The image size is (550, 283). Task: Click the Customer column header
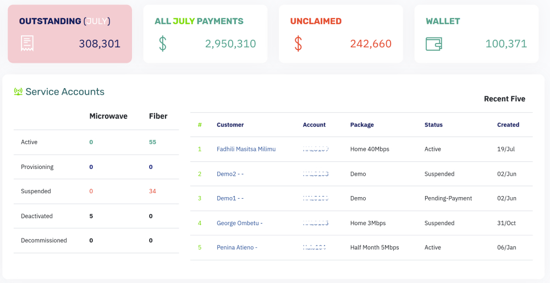(x=230, y=125)
